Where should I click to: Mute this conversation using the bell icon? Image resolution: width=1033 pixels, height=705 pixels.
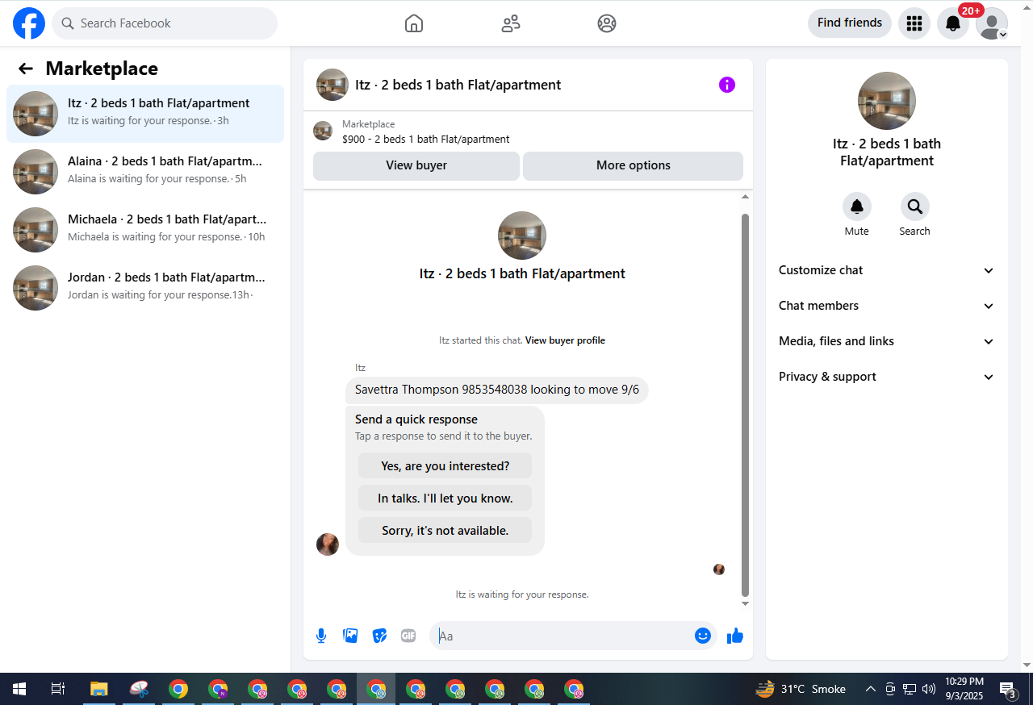(x=857, y=207)
